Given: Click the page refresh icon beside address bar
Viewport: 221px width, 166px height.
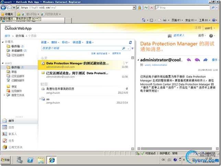Looking at the screenshot, I should click(x=146, y=8).
